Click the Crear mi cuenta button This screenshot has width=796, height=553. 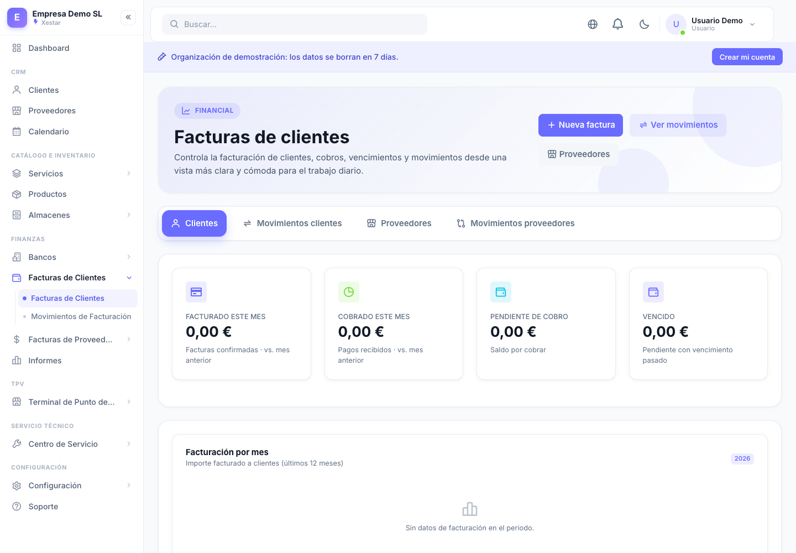click(x=747, y=57)
